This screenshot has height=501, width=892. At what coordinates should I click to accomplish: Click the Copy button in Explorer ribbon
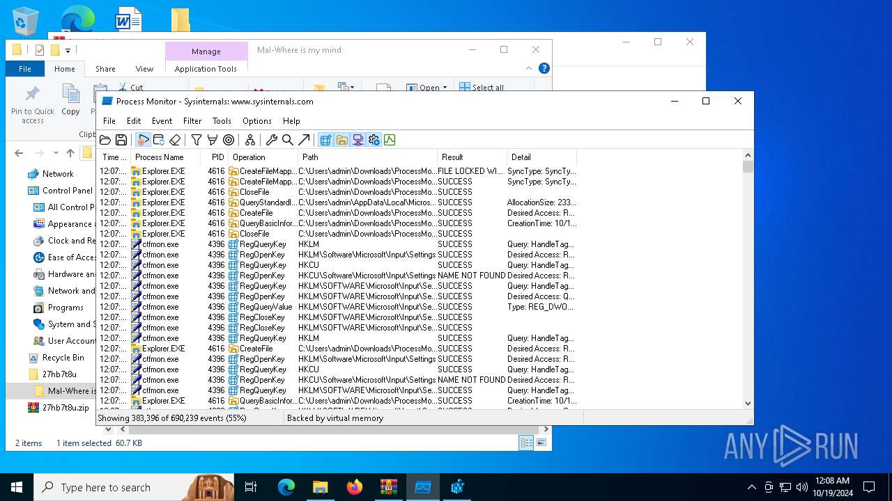pyautogui.click(x=70, y=100)
